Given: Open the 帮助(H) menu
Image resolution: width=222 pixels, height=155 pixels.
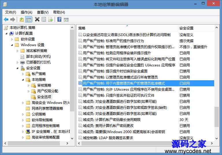Looking at the screenshot, I should (59, 12).
